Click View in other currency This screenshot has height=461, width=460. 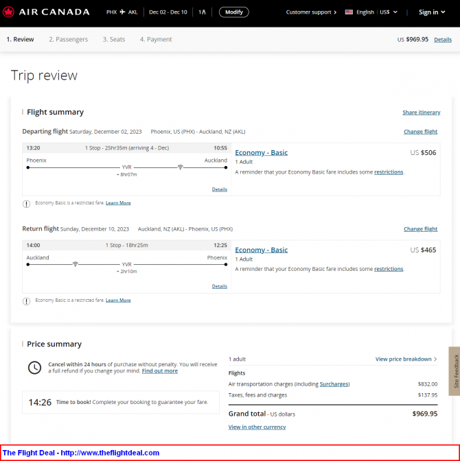tap(257, 427)
